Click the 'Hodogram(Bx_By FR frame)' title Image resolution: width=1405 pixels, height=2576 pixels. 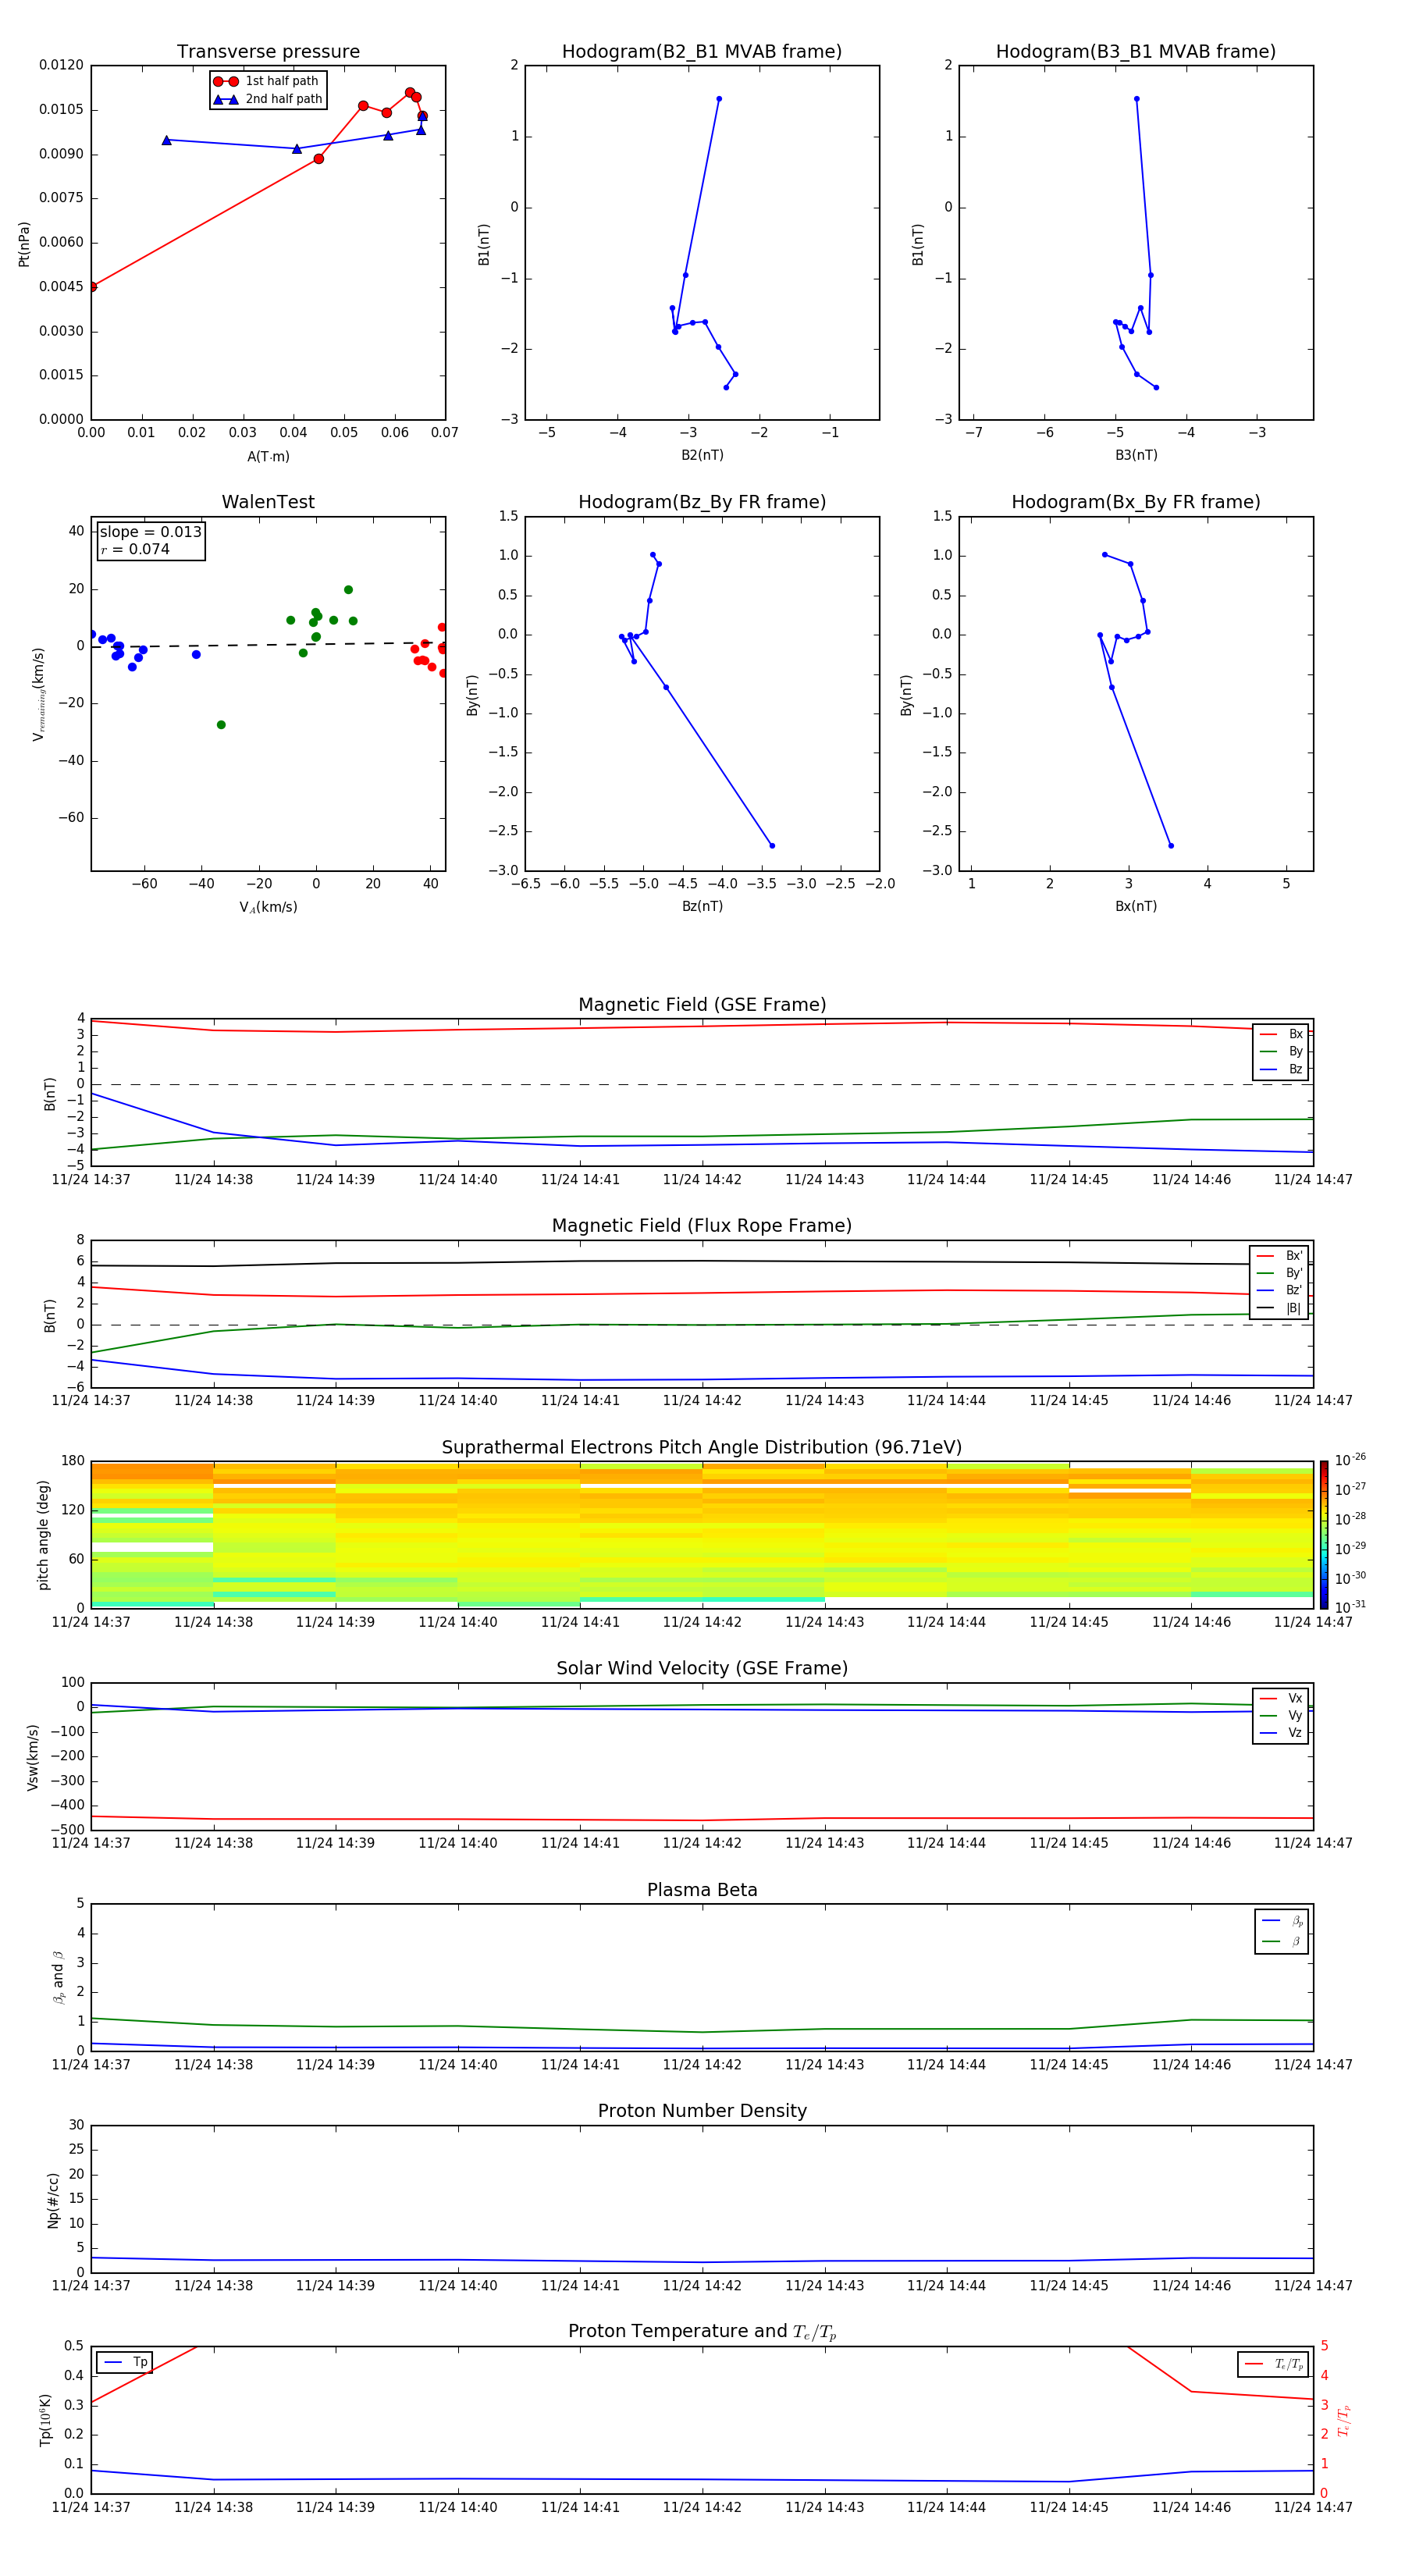[1136, 502]
